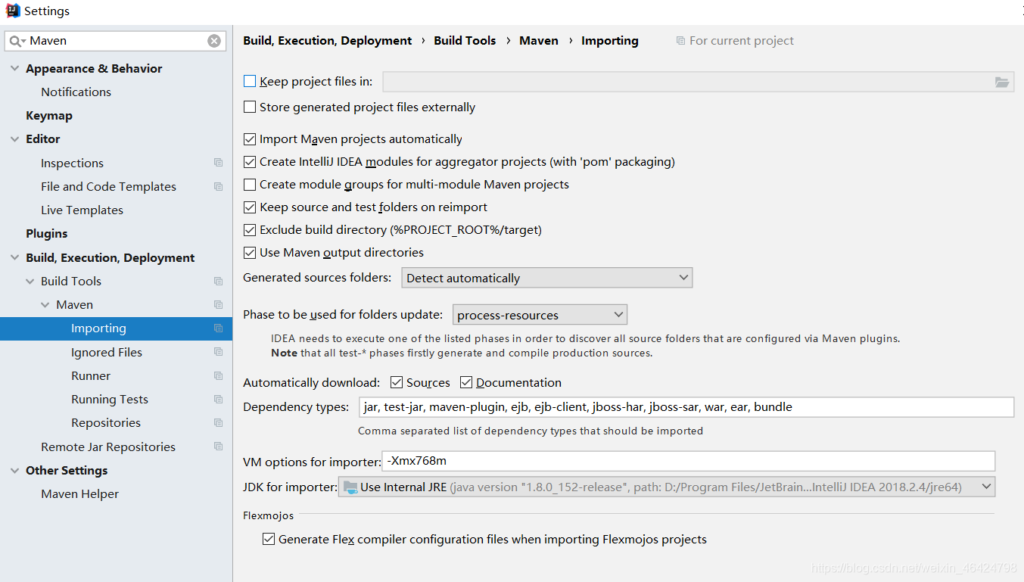Image resolution: width=1024 pixels, height=582 pixels.
Task: Select Inspections in the settings tree
Action: (72, 163)
